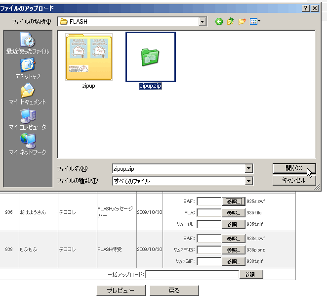Open My Network in places bar
The image size is (327, 299).
click(x=27, y=145)
